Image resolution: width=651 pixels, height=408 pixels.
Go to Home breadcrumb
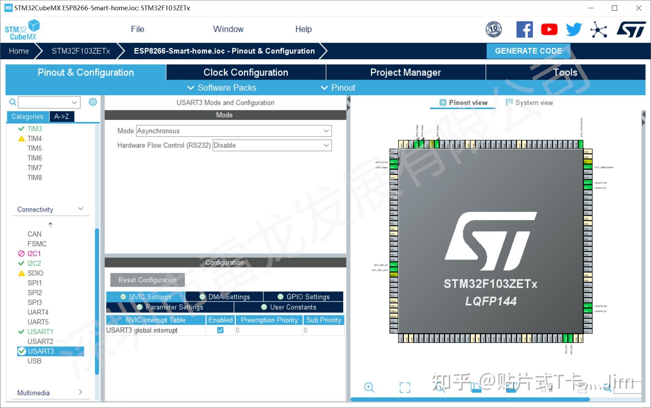[x=19, y=51]
